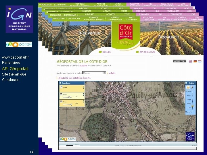Click the ACCES PRO button
The height and width of the screenshot is (155, 207).
coord(179,61)
